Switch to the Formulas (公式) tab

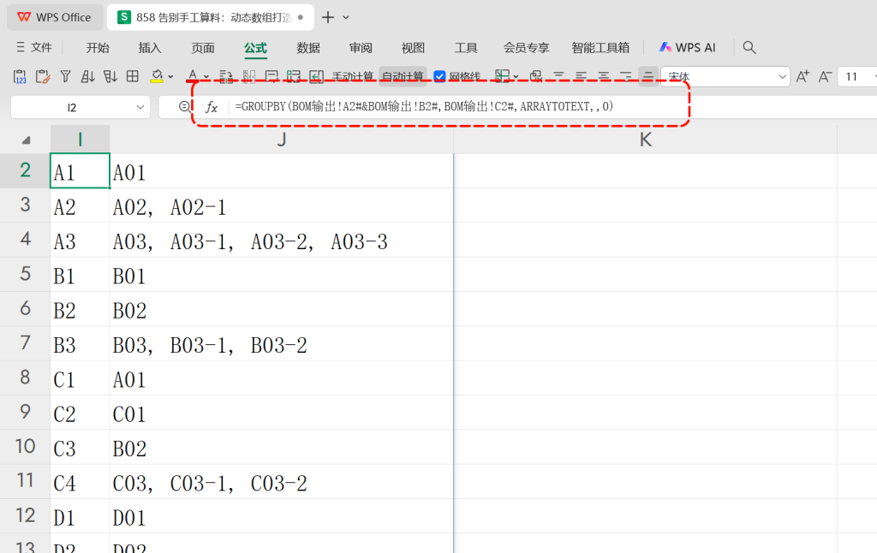255,48
